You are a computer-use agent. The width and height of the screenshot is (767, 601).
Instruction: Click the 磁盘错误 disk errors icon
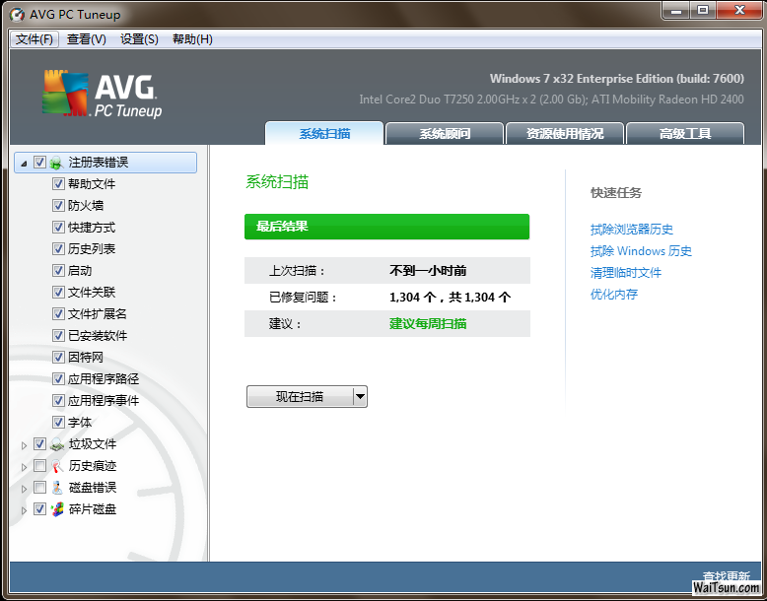pos(57,488)
